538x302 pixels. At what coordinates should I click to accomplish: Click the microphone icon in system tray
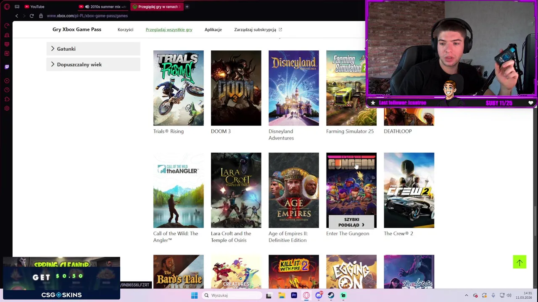pos(493,295)
